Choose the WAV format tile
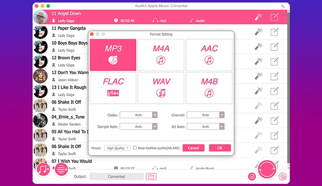This screenshot has height=186, width=322. (161, 88)
